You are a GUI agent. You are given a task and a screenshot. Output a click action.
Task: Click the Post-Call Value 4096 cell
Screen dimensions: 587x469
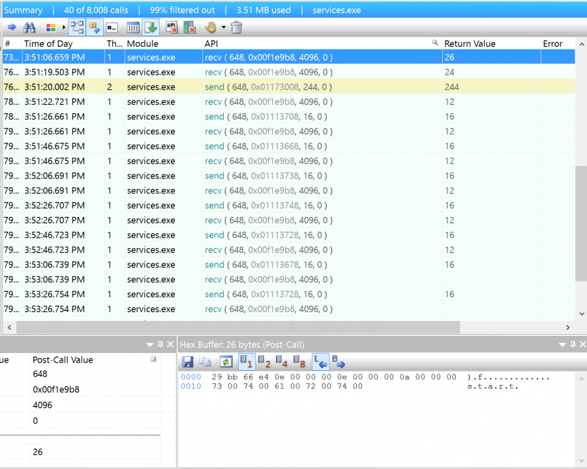pyautogui.click(x=95, y=405)
